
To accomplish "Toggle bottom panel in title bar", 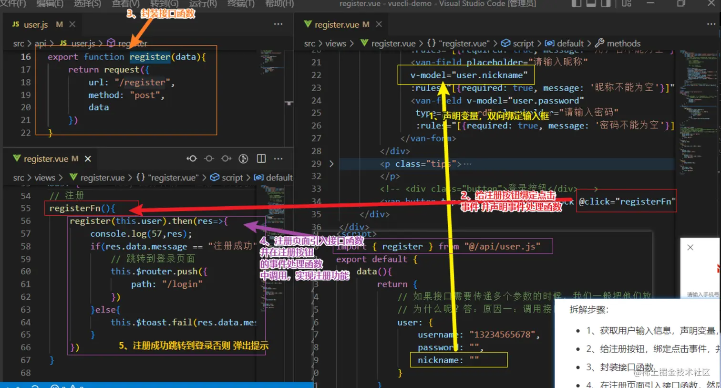I will click(x=591, y=3).
